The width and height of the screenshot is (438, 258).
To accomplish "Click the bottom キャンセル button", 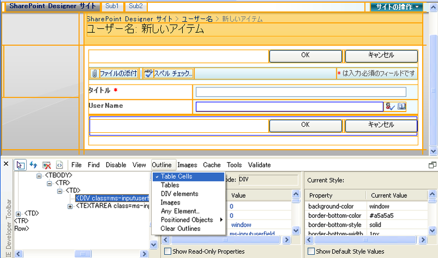I will point(381,126).
